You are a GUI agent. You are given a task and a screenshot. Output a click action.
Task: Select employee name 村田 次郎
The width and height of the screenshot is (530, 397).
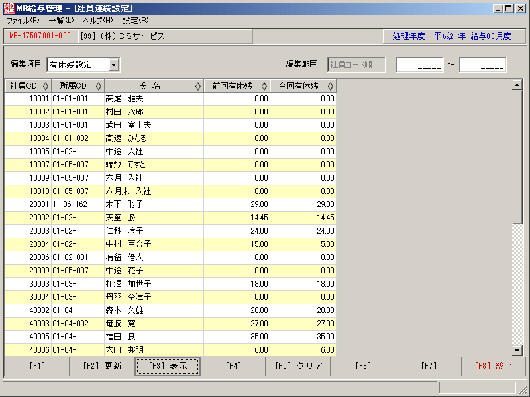point(125,112)
